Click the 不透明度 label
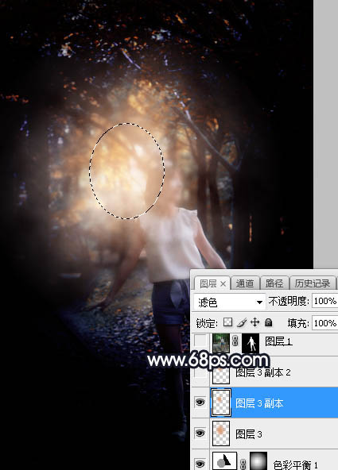 (289, 301)
